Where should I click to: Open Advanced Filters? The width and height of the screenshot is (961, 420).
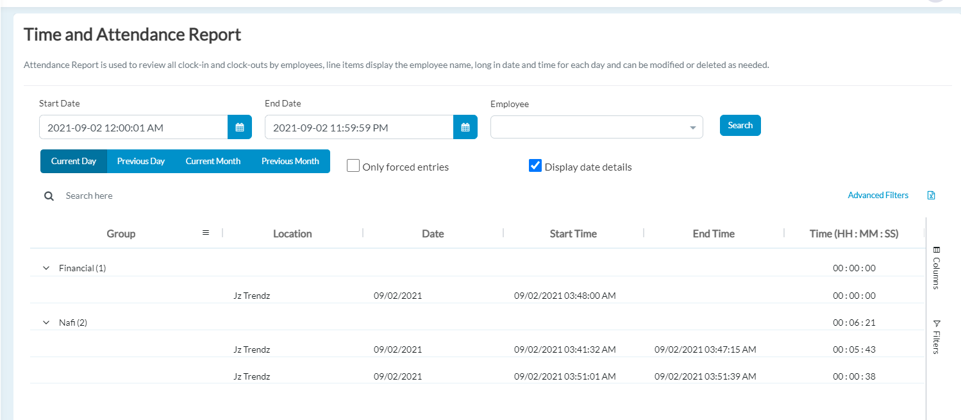pyautogui.click(x=878, y=195)
